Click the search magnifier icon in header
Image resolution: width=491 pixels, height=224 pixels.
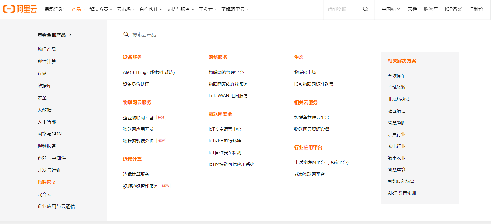coord(366,9)
